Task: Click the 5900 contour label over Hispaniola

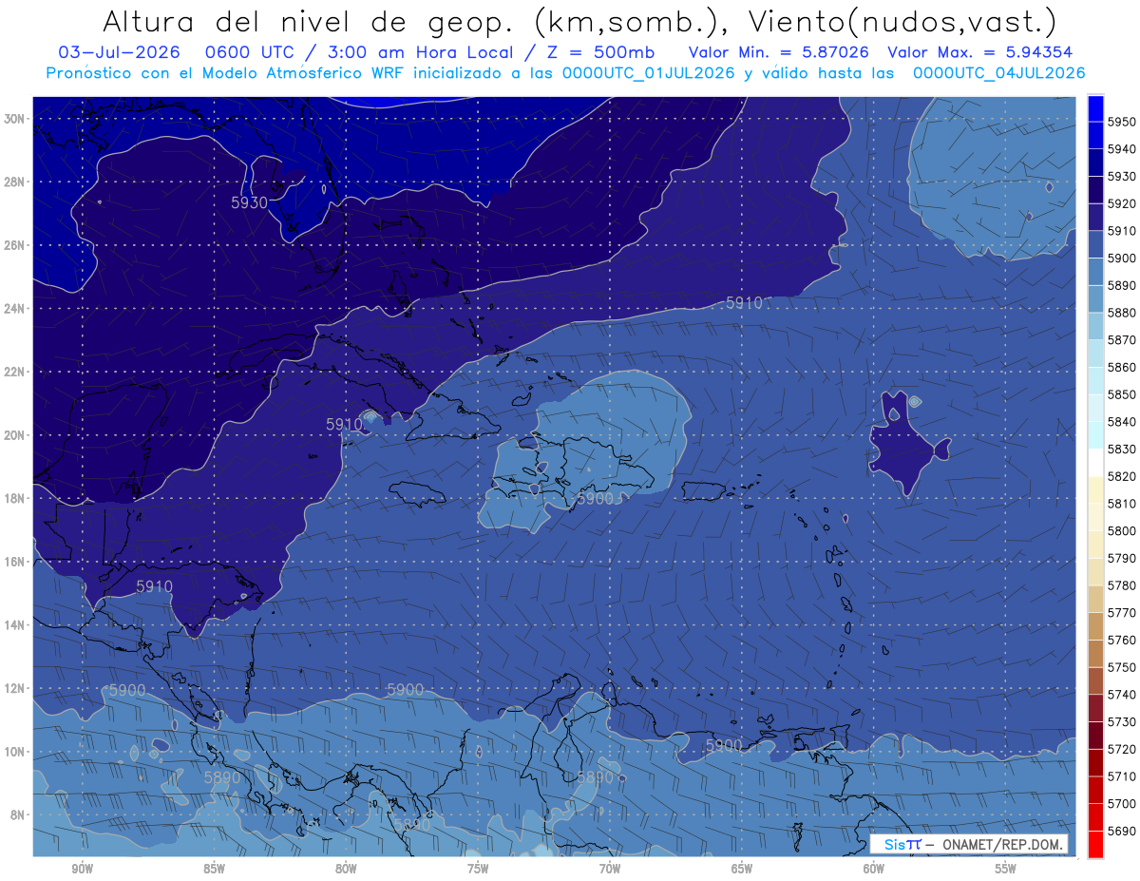Action: pyautogui.click(x=596, y=499)
